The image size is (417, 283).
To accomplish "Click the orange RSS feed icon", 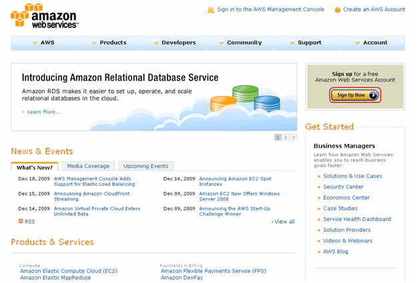I will pos(21,221).
